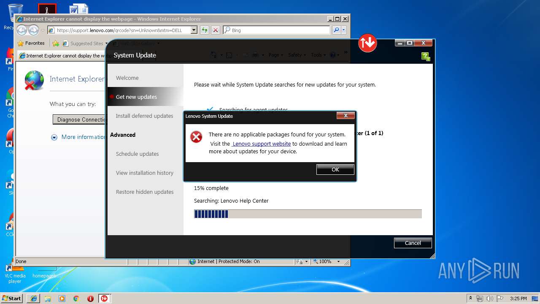Click the System Update help icon
Image resolution: width=540 pixels, height=304 pixels.
coord(426,57)
